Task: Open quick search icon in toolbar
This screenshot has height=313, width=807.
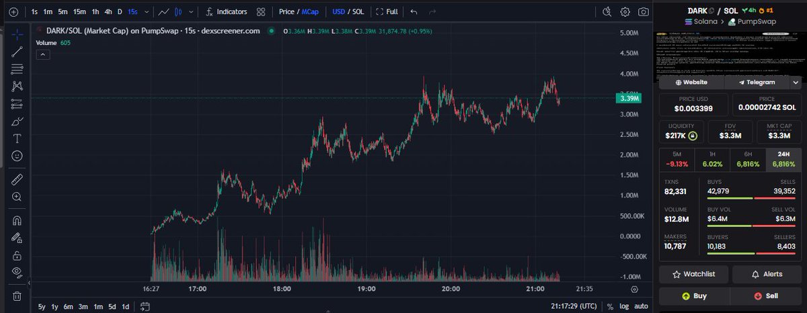Action: coord(607,11)
